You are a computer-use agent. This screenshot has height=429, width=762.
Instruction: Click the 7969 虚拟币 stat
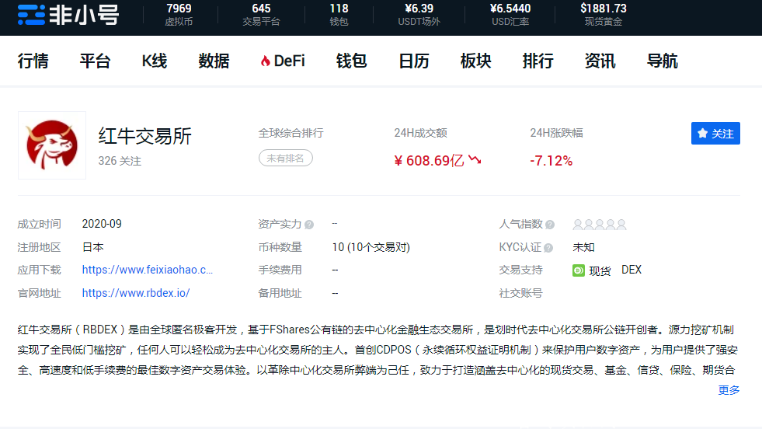(x=179, y=15)
